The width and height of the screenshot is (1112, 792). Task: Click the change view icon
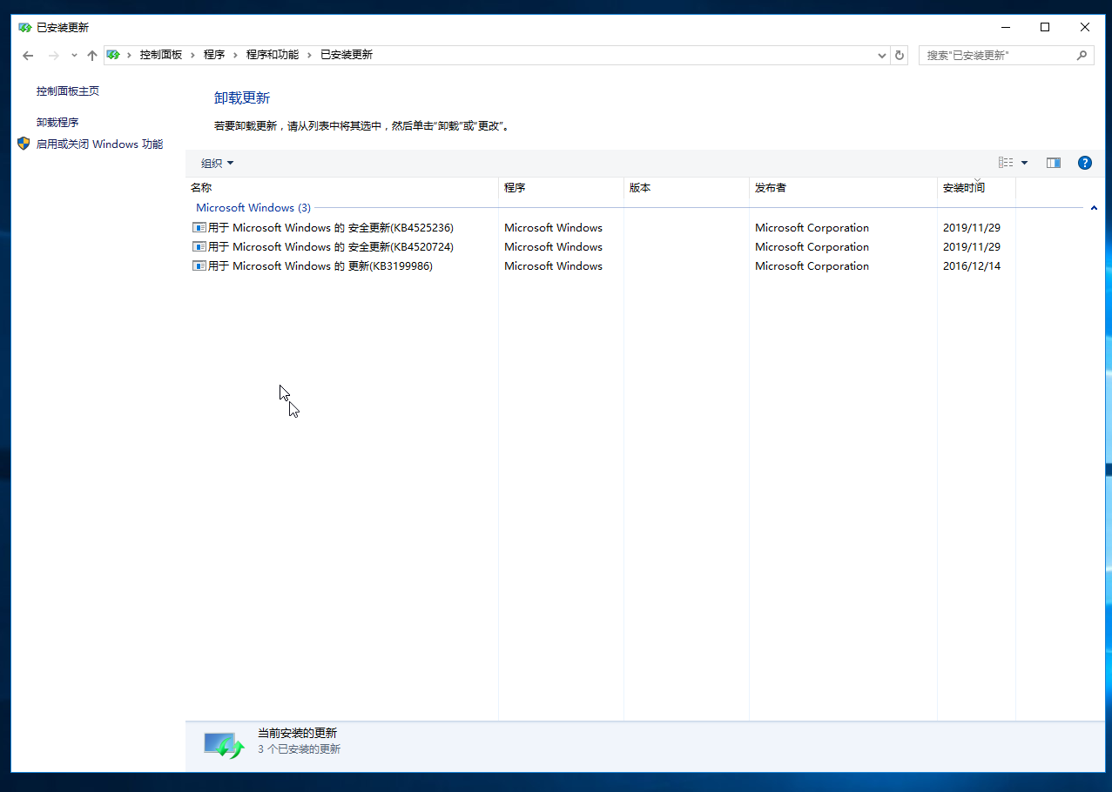[x=1006, y=163]
